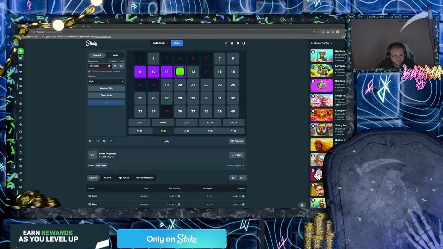Select Keno tile 20
Image resolution: width=443 pixels, height=249 pixels.
click(x=180, y=85)
